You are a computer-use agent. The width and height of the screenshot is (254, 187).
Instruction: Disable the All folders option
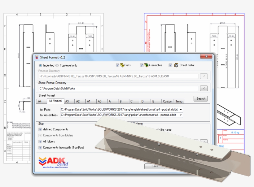[40, 141]
